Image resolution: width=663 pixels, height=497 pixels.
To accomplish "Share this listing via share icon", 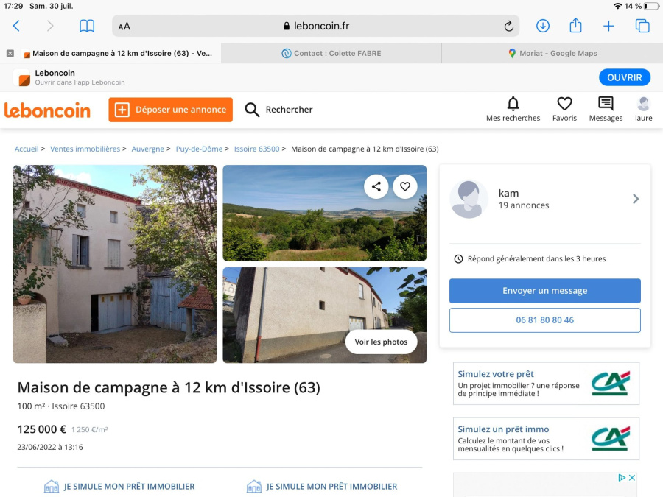I will point(376,186).
